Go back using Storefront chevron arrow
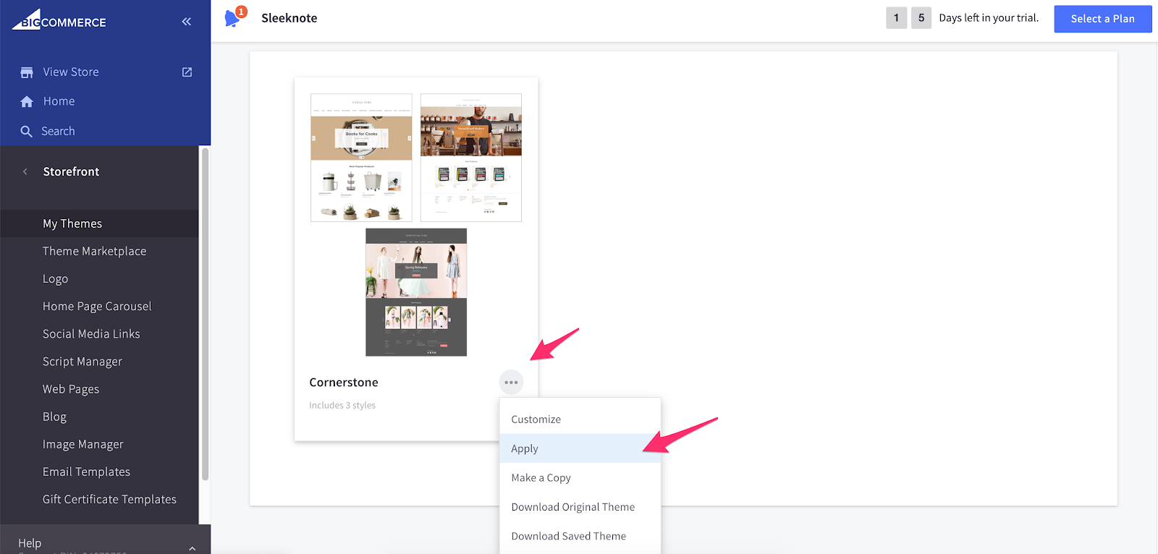Viewport: 1158px width, 554px height. pyautogui.click(x=25, y=172)
